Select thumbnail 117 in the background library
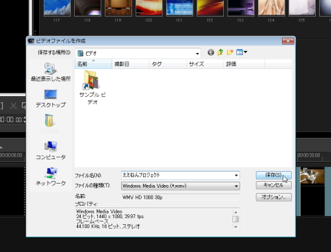This screenshot has height=252, width=331. click(57, 8)
